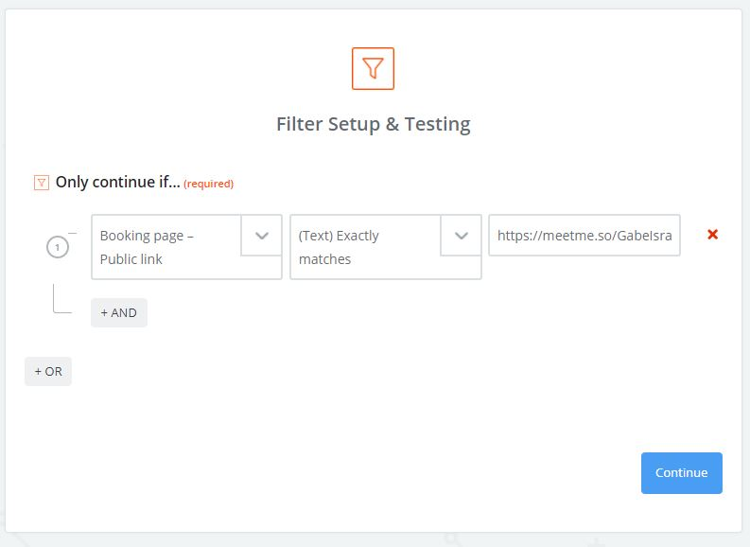Click the meetme.so URL value field
Image resolution: width=750 pixels, height=547 pixels.
[x=584, y=236]
